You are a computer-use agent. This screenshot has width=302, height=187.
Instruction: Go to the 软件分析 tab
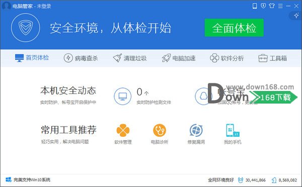pos(226,58)
